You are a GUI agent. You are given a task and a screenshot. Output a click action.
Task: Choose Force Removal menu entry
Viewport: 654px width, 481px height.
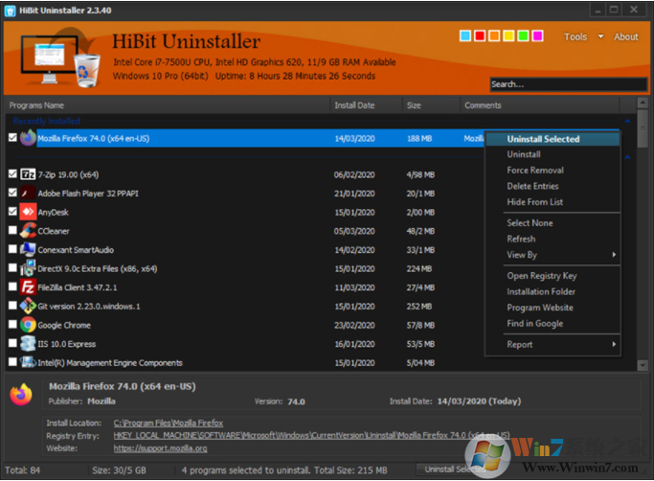553,171
